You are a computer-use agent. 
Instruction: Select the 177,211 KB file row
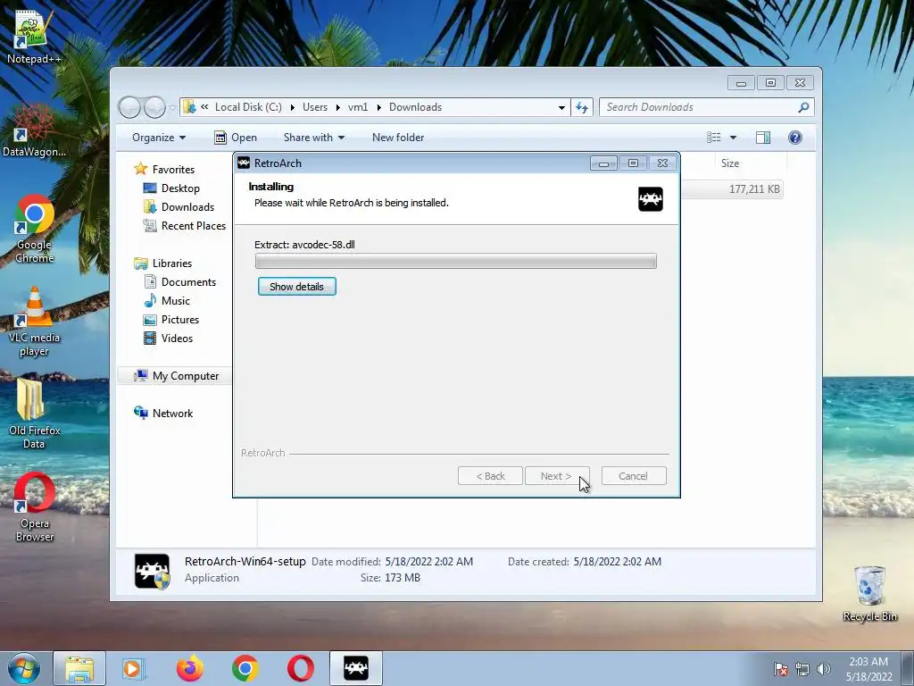732,189
